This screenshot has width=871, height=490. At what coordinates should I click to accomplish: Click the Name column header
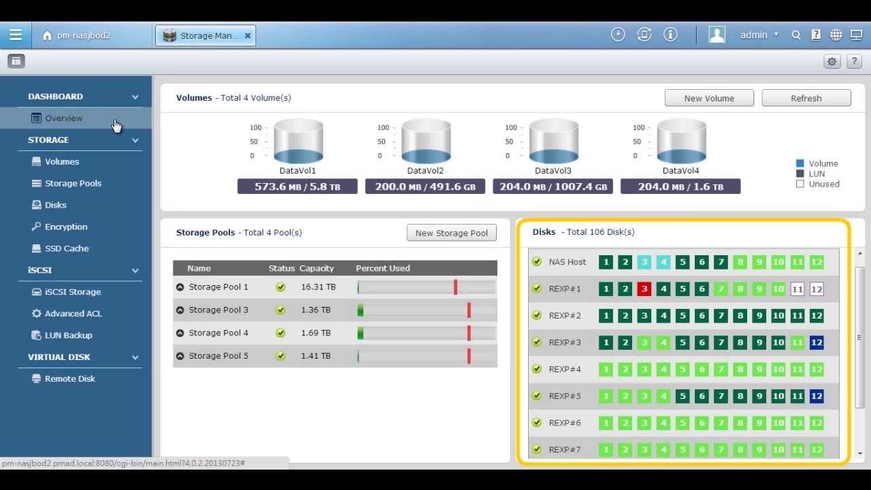pyautogui.click(x=199, y=268)
